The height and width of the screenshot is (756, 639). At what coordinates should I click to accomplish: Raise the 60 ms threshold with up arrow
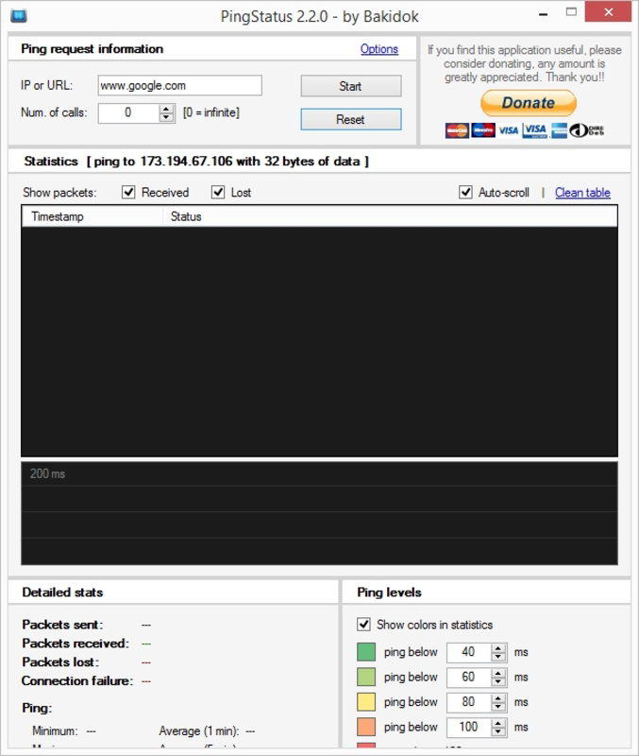(x=498, y=673)
